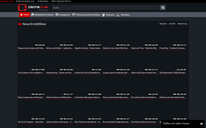The image size is (206, 128).
Task: Go to Meist besuchte Sexfilme
Action: click(86, 15)
